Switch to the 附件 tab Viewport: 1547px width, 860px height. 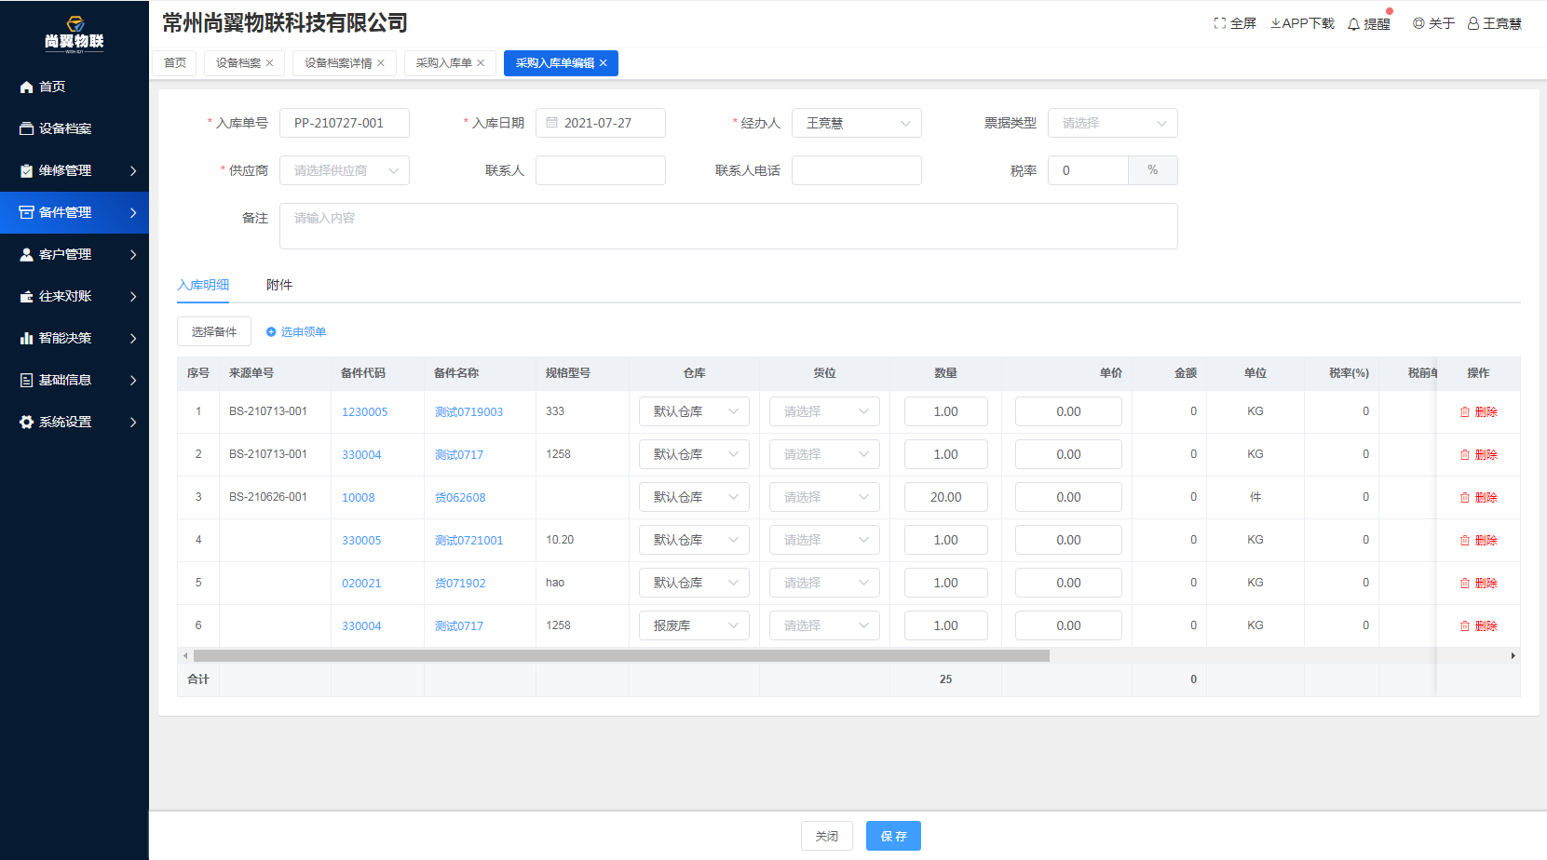[279, 285]
